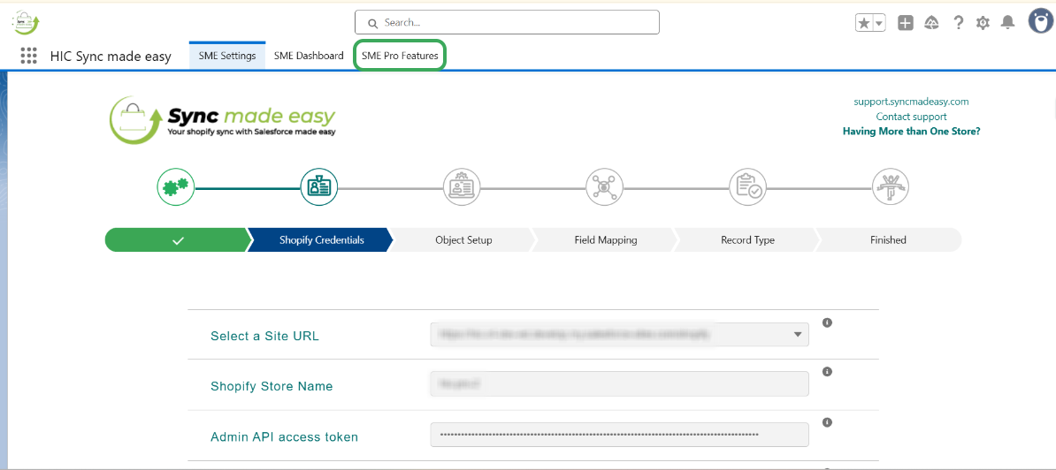
Task: Click the Select a Site URL label
Action: (264, 337)
